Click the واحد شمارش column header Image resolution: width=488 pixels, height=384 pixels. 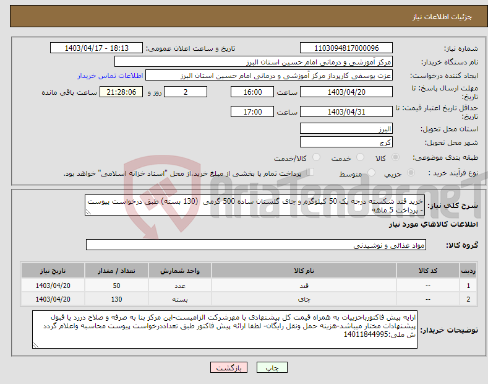[x=180, y=271]
